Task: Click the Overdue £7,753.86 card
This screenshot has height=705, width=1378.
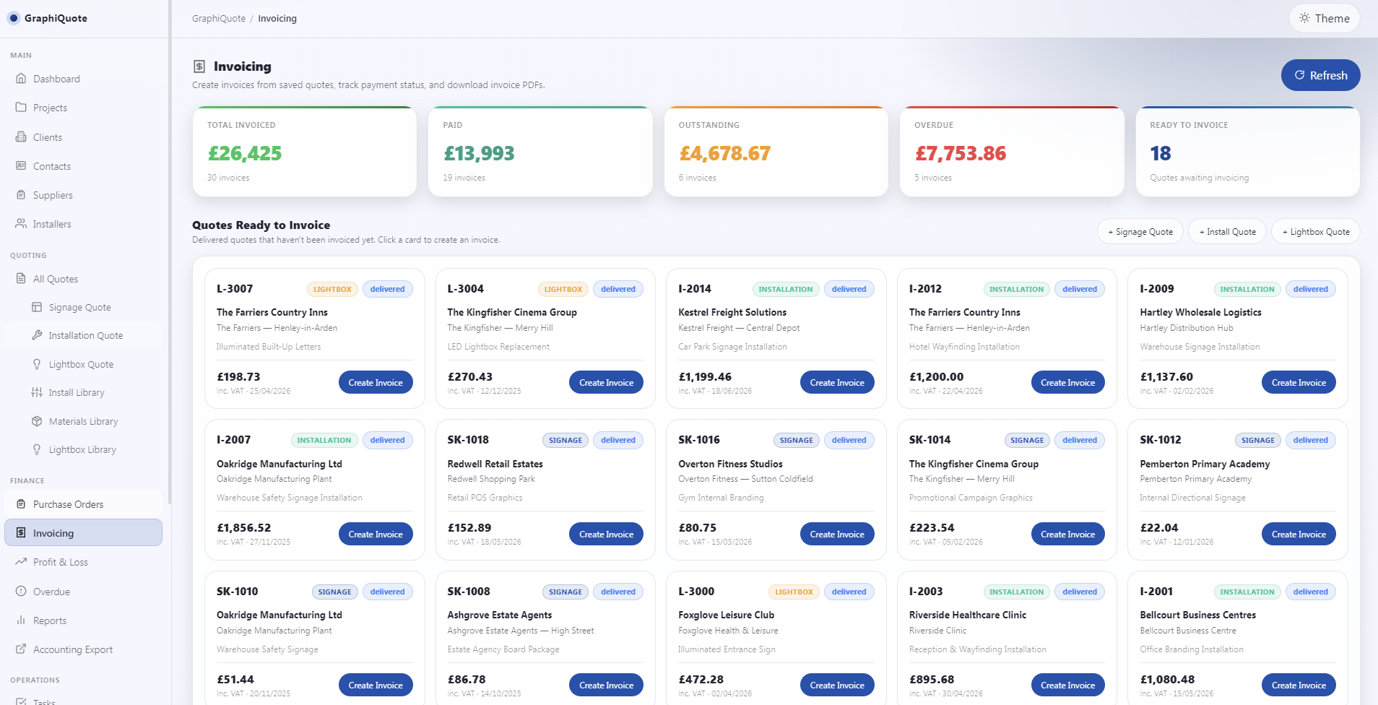Action: (1012, 152)
